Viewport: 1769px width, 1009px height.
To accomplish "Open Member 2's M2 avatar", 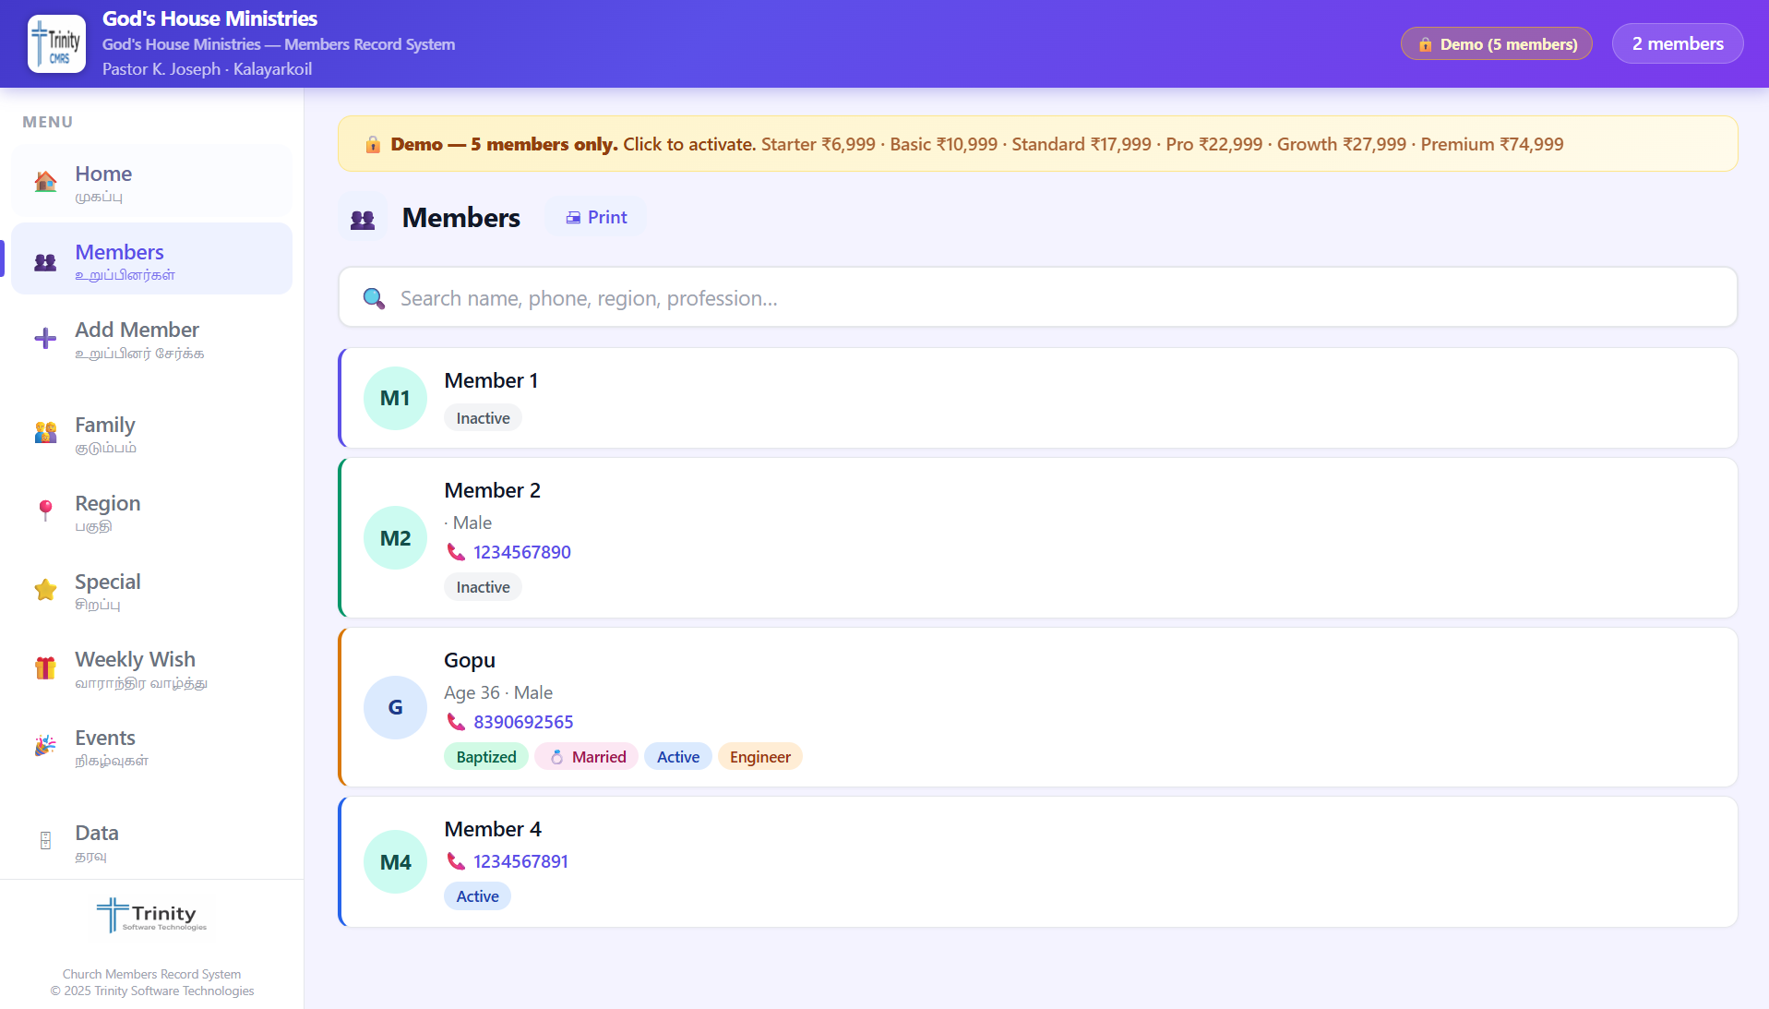I will pos(395,538).
